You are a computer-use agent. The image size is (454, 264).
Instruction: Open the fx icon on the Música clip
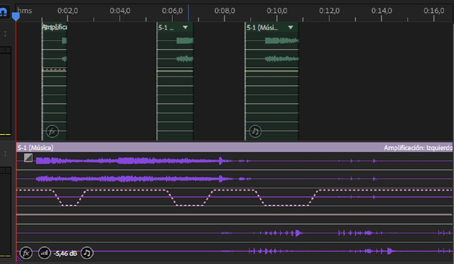pyautogui.click(x=26, y=254)
